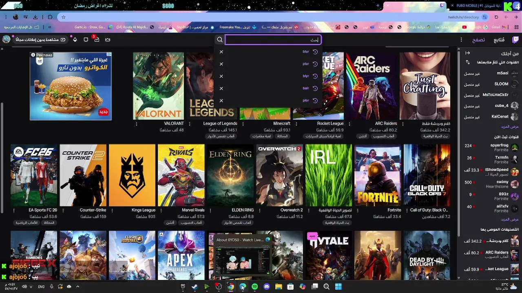522x293 pixels.
Task: Open File Explorer from the taskbar
Action: coord(279,286)
